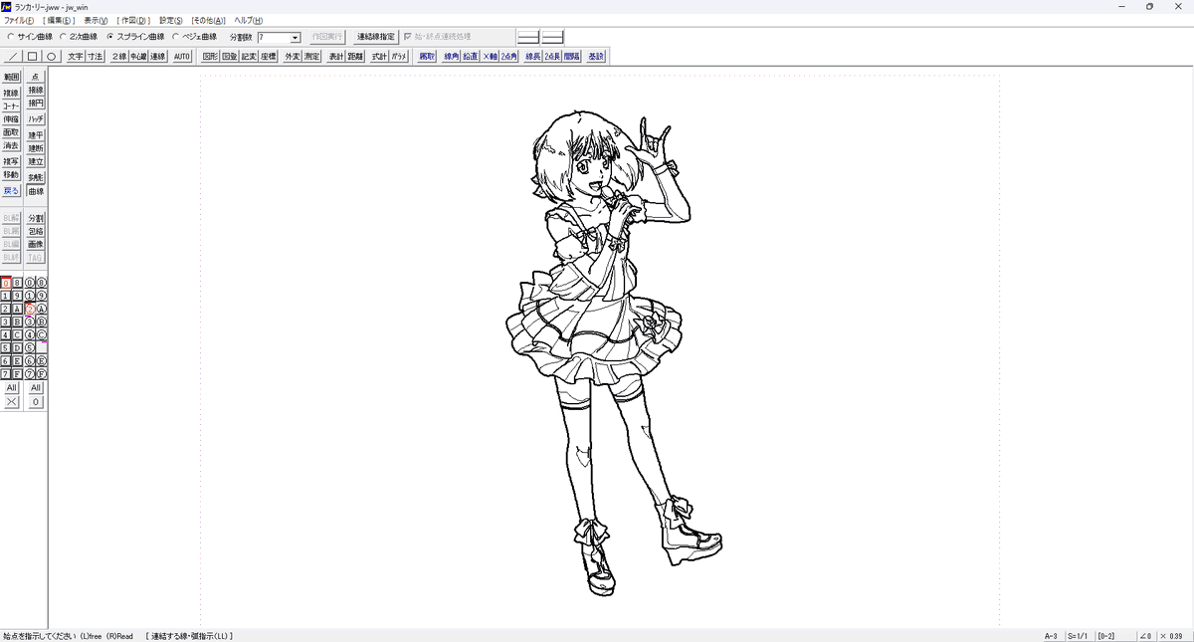
Task: Open the その他(A) menu
Action: 209,20
